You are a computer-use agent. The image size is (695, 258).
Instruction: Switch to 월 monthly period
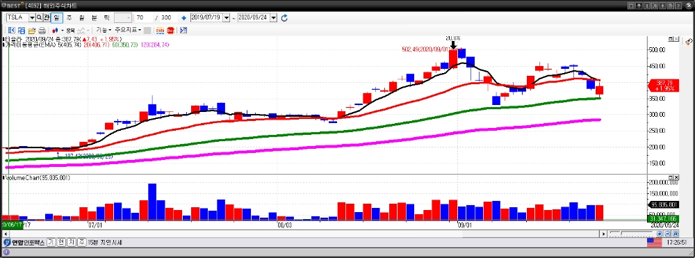point(81,17)
